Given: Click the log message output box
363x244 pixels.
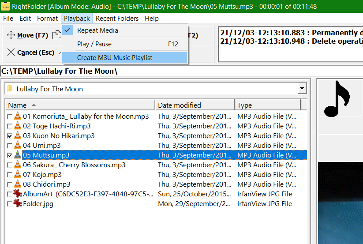Looking at the screenshot, I should [291, 45].
